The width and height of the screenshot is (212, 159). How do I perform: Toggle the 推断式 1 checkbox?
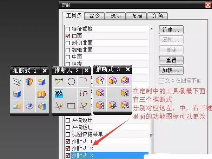68,141
